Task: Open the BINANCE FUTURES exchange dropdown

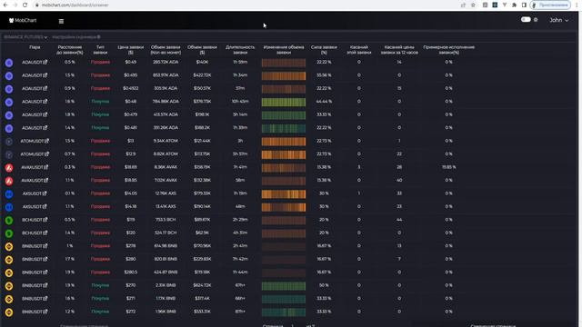Action: pyautogui.click(x=25, y=37)
